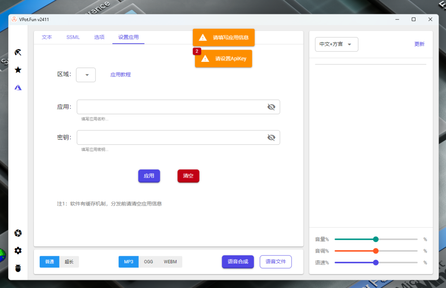Switch to the 设置应用 tab
Screen dimensions: 446x288
(128, 37)
